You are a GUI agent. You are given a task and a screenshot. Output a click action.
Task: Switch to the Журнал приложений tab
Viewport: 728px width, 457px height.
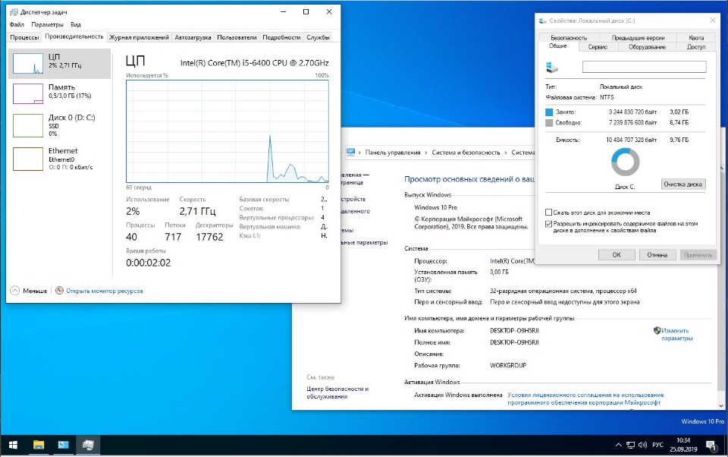pos(139,37)
